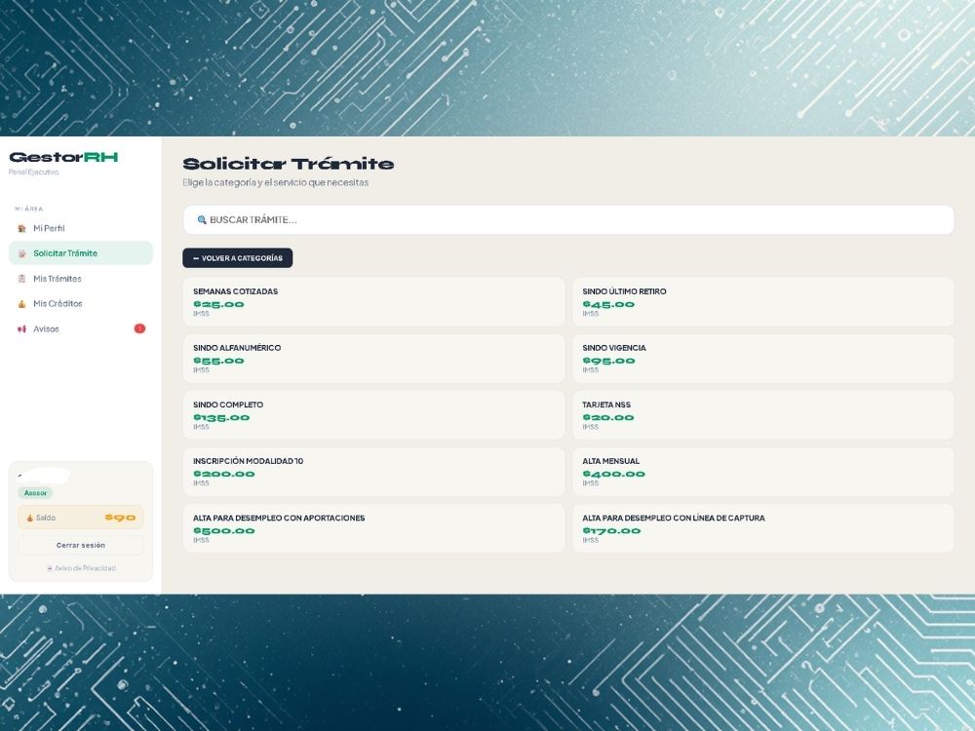Image resolution: width=975 pixels, height=731 pixels.
Task: Open Mi Perfil in the sidebar
Action: pos(81,229)
